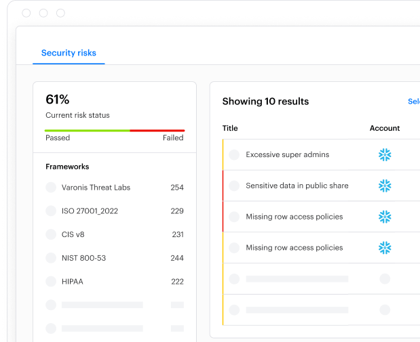This screenshot has width=420, height=342.
Task: Click the Passed label
Action: (58, 137)
